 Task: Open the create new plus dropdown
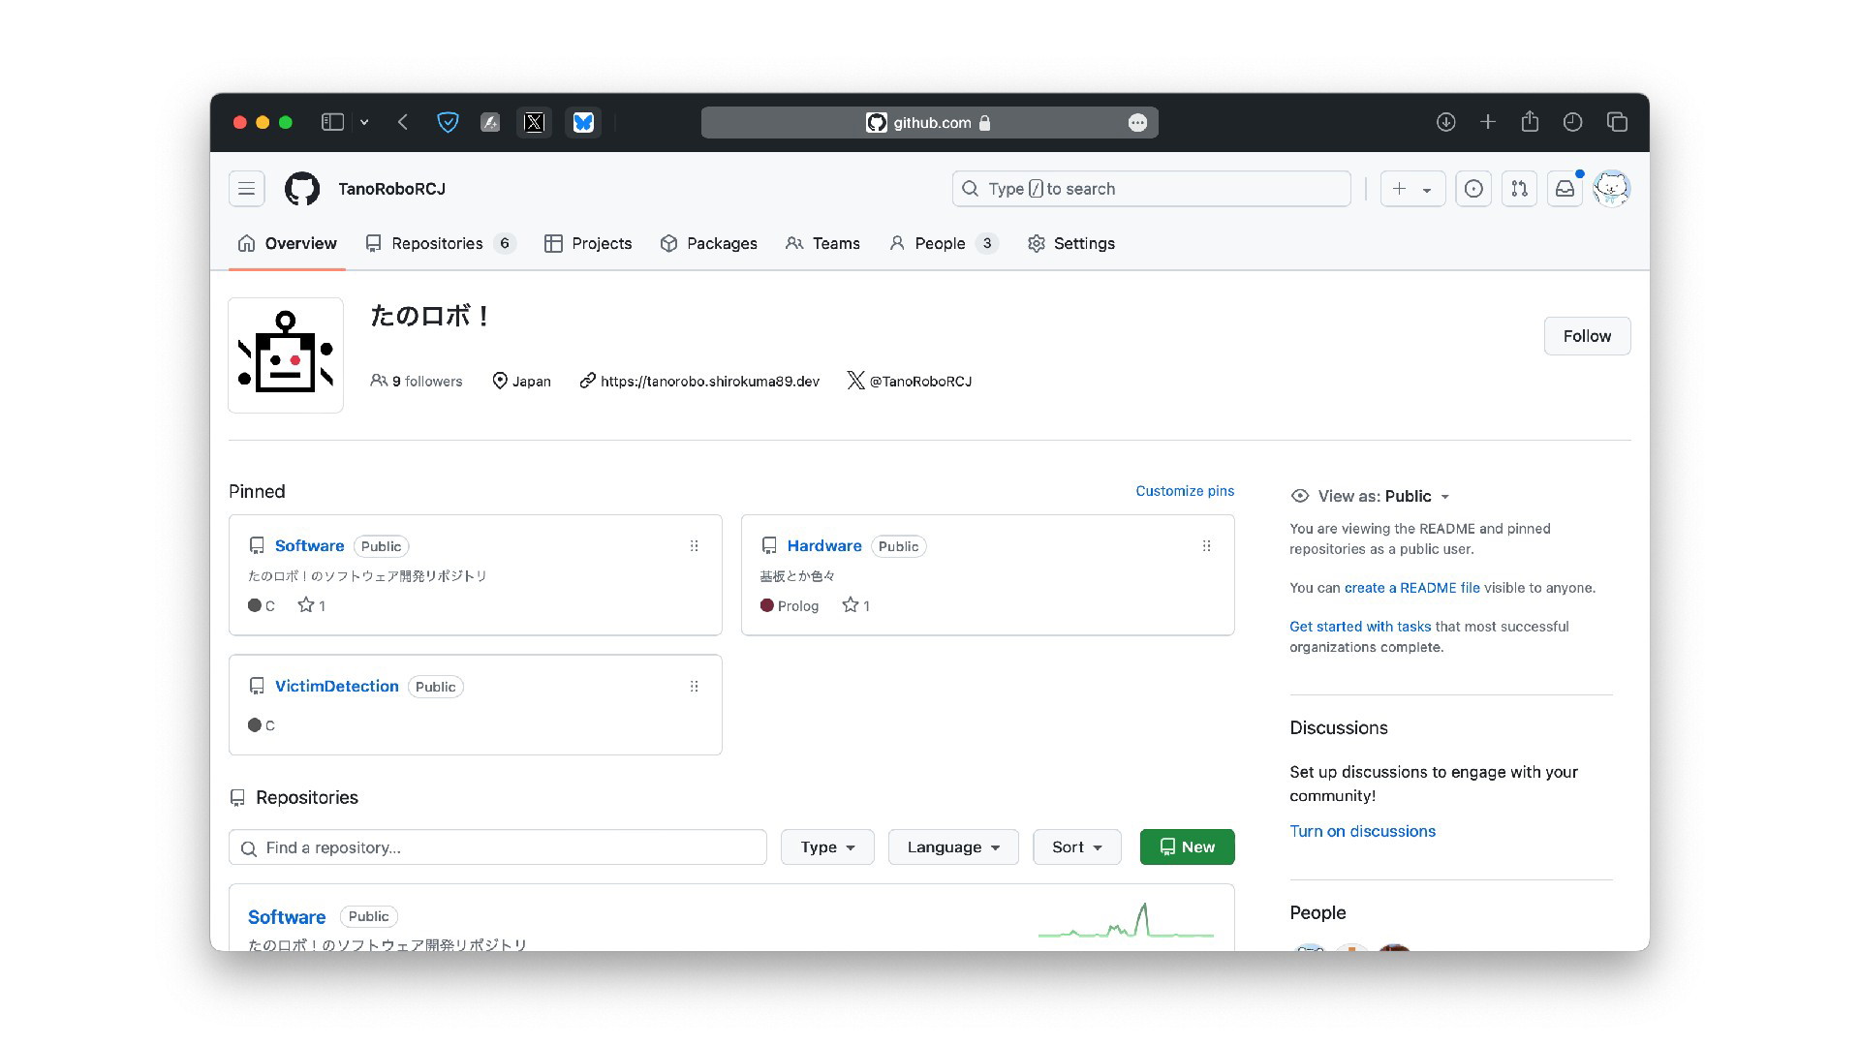(1412, 189)
